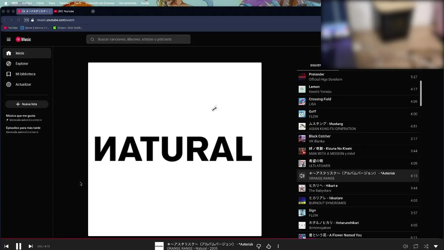Viewport: 444px width, 250px height.
Task: Play Crossing Field by LiSA
Action: pos(358,101)
